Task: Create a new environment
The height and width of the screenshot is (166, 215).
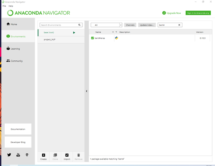Action: [43, 157]
